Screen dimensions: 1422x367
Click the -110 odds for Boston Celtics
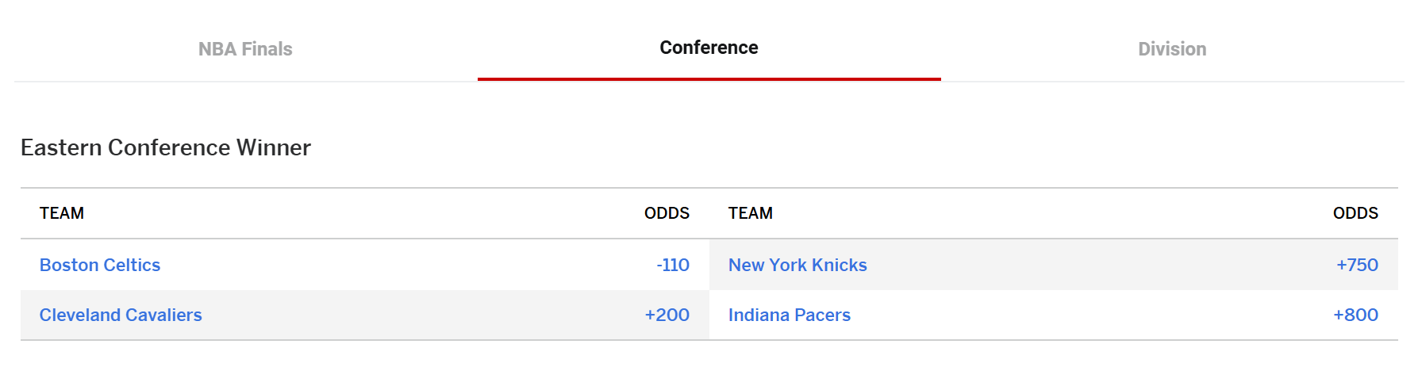pos(673,265)
